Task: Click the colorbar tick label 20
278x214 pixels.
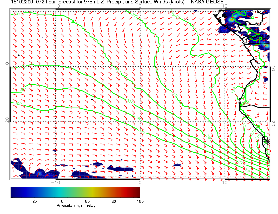Action: coord(34,201)
